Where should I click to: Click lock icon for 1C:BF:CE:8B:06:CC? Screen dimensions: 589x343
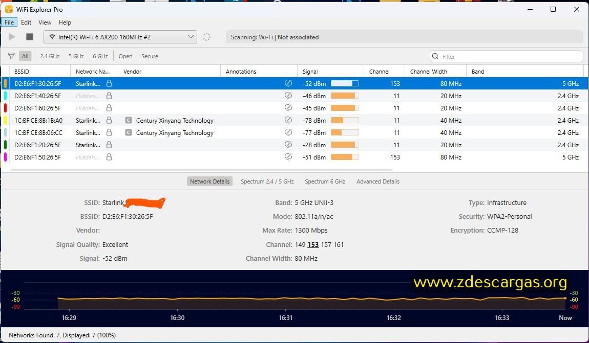coord(109,132)
